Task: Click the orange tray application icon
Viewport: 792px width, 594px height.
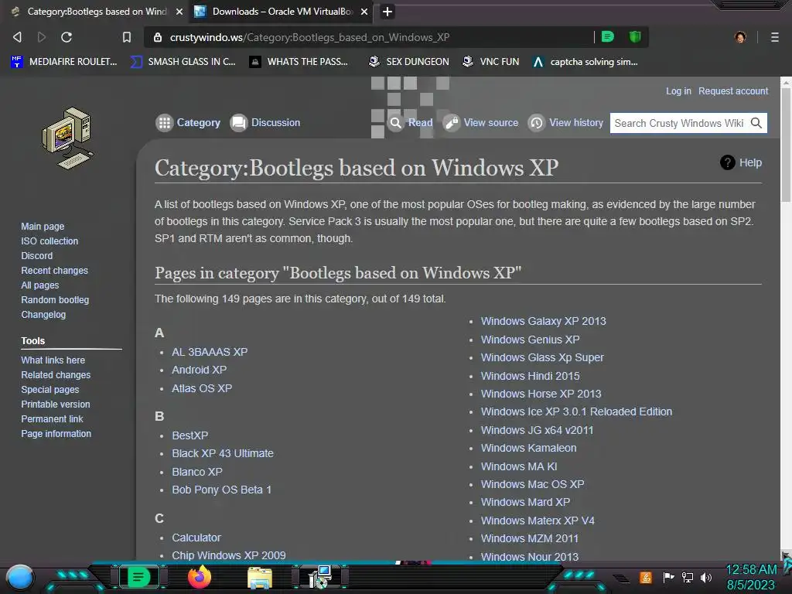Action: (646, 577)
